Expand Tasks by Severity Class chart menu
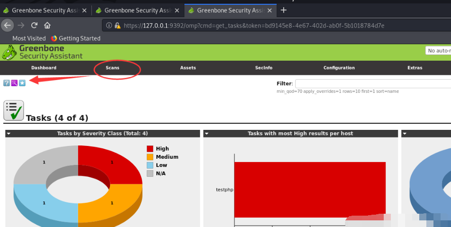Viewport: 451px width, 227px height. point(9,134)
